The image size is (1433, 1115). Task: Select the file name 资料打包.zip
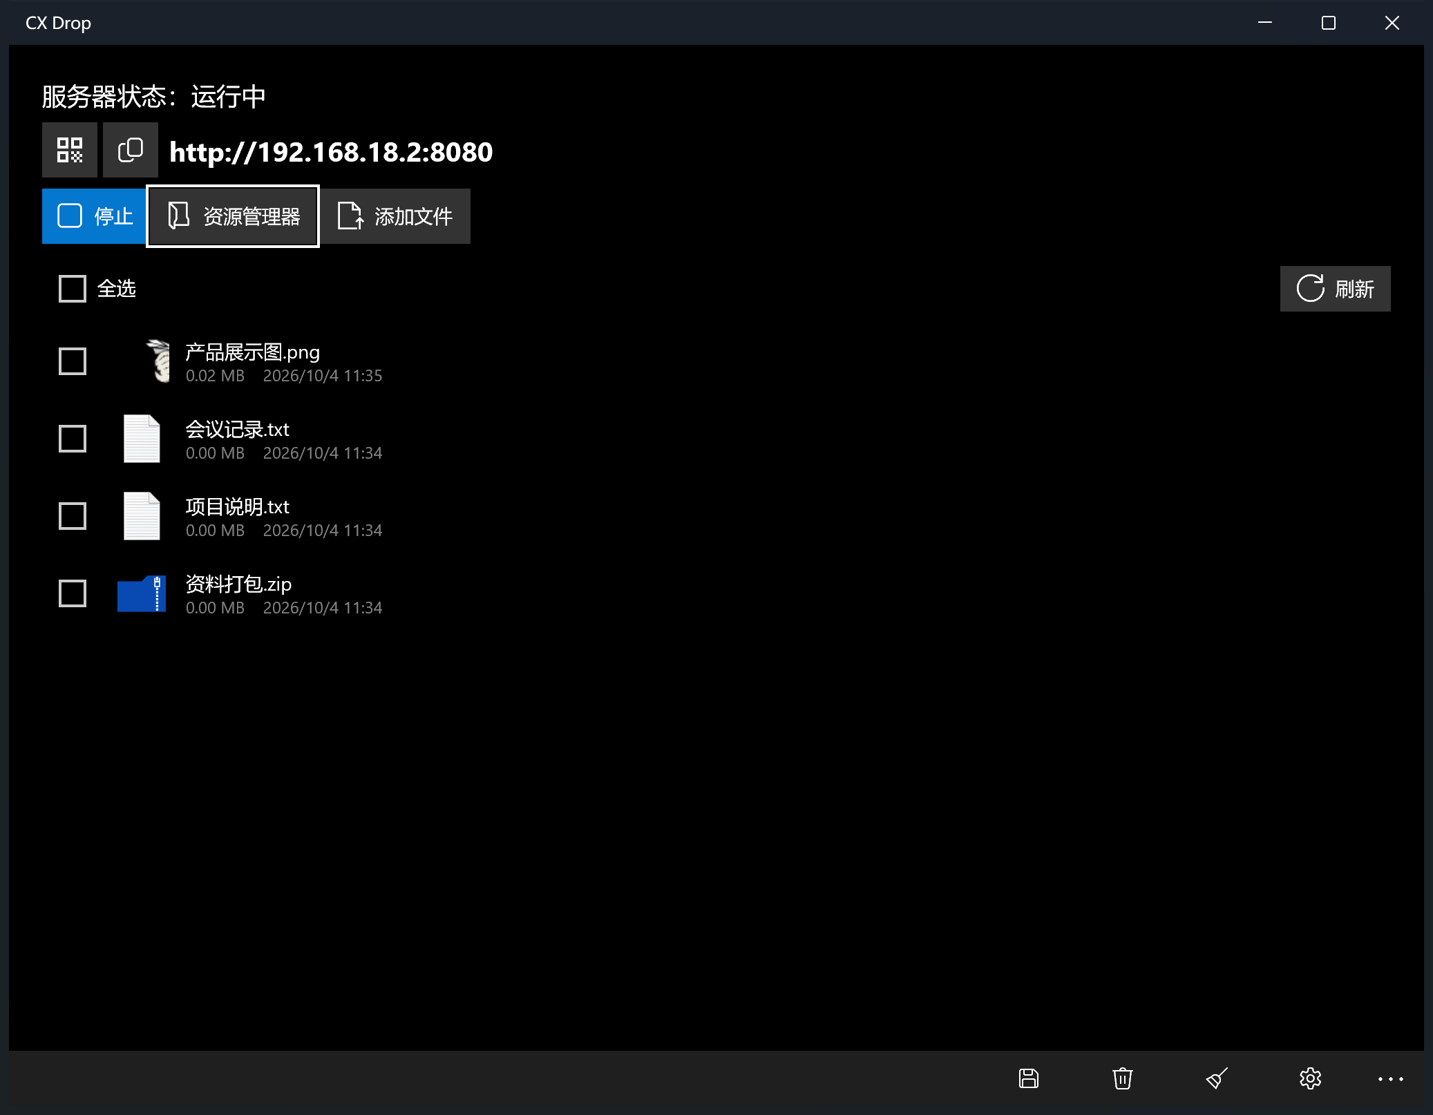point(238,584)
